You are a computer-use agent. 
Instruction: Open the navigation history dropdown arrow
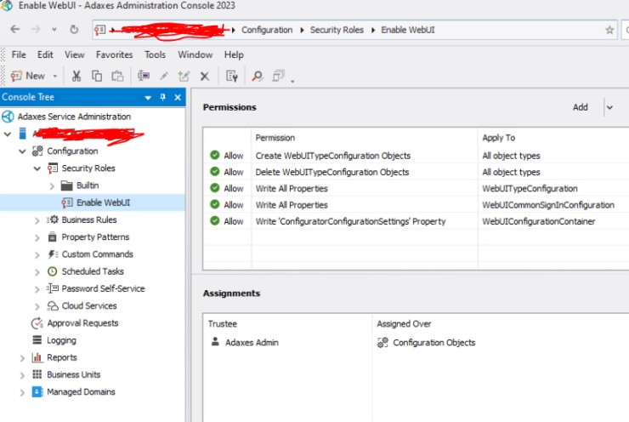pyautogui.click(x=54, y=30)
